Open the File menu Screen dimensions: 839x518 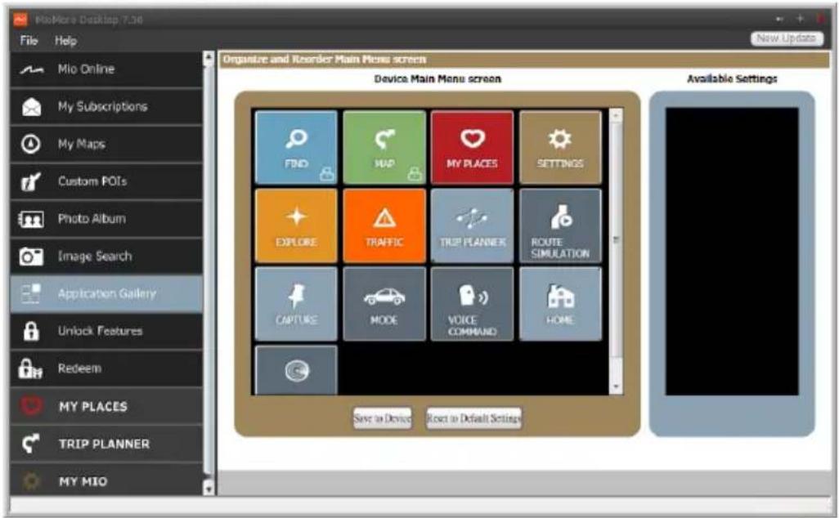29,41
